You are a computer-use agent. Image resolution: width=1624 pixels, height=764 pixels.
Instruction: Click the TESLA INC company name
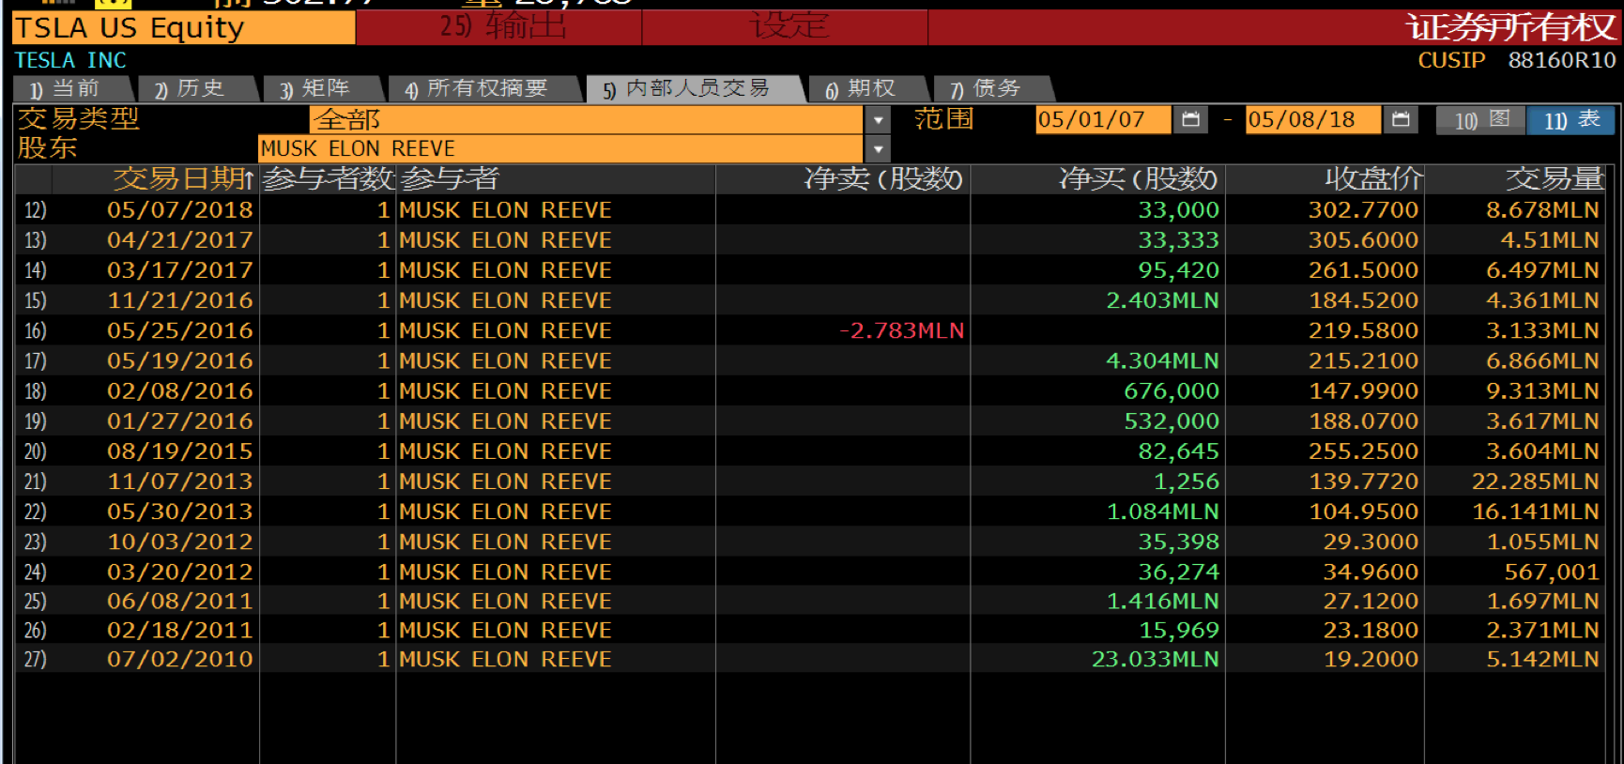[70, 60]
